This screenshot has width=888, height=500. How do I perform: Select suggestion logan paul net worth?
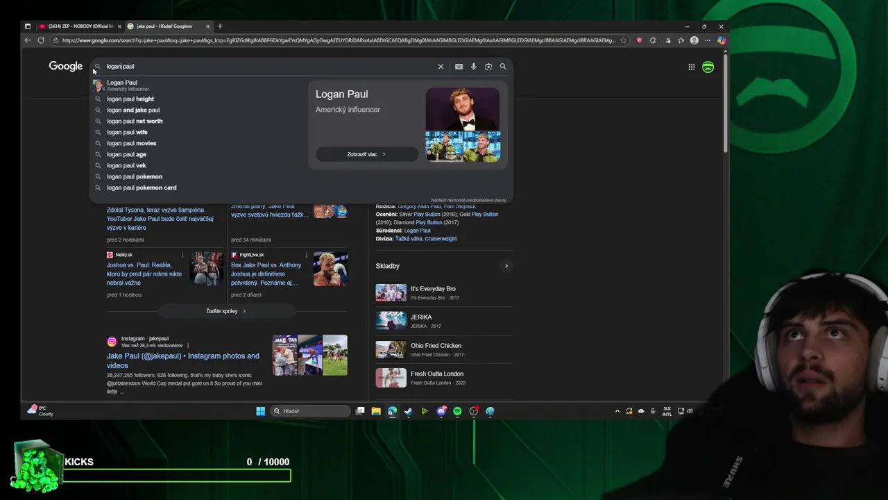coord(198,121)
